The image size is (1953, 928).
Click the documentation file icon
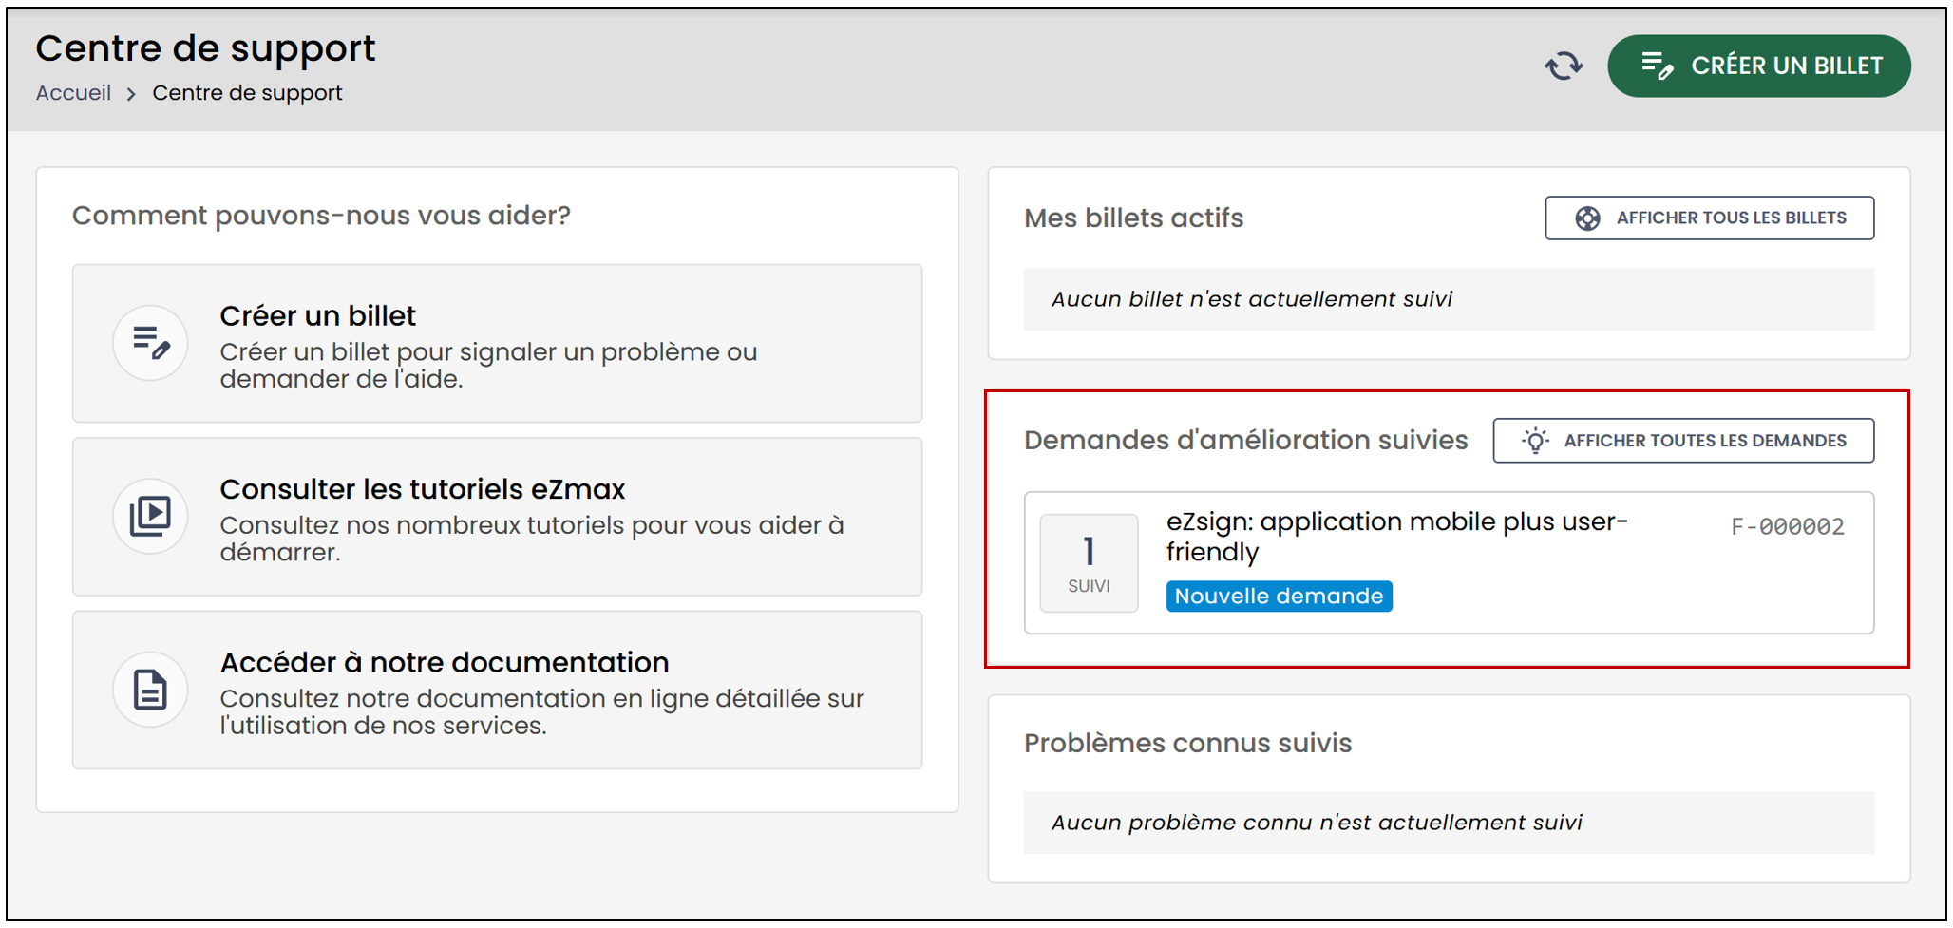click(150, 690)
